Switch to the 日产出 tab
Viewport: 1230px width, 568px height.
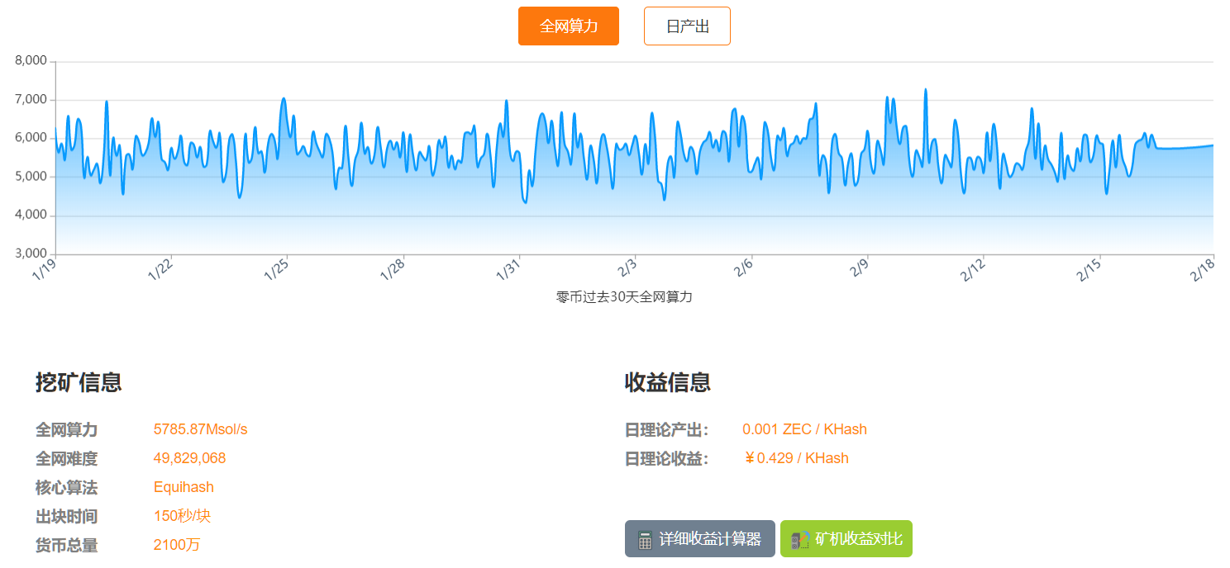tap(687, 26)
